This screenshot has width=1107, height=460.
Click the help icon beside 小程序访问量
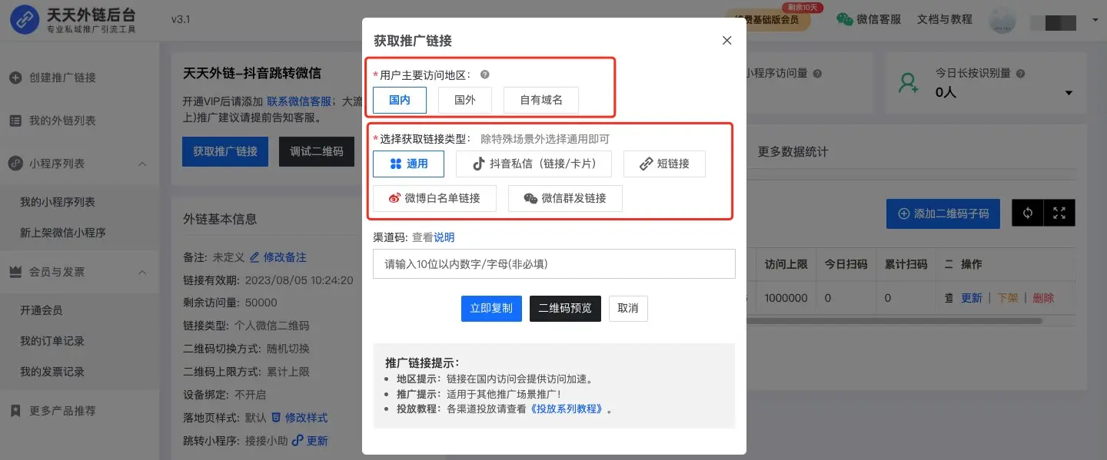click(x=817, y=74)
